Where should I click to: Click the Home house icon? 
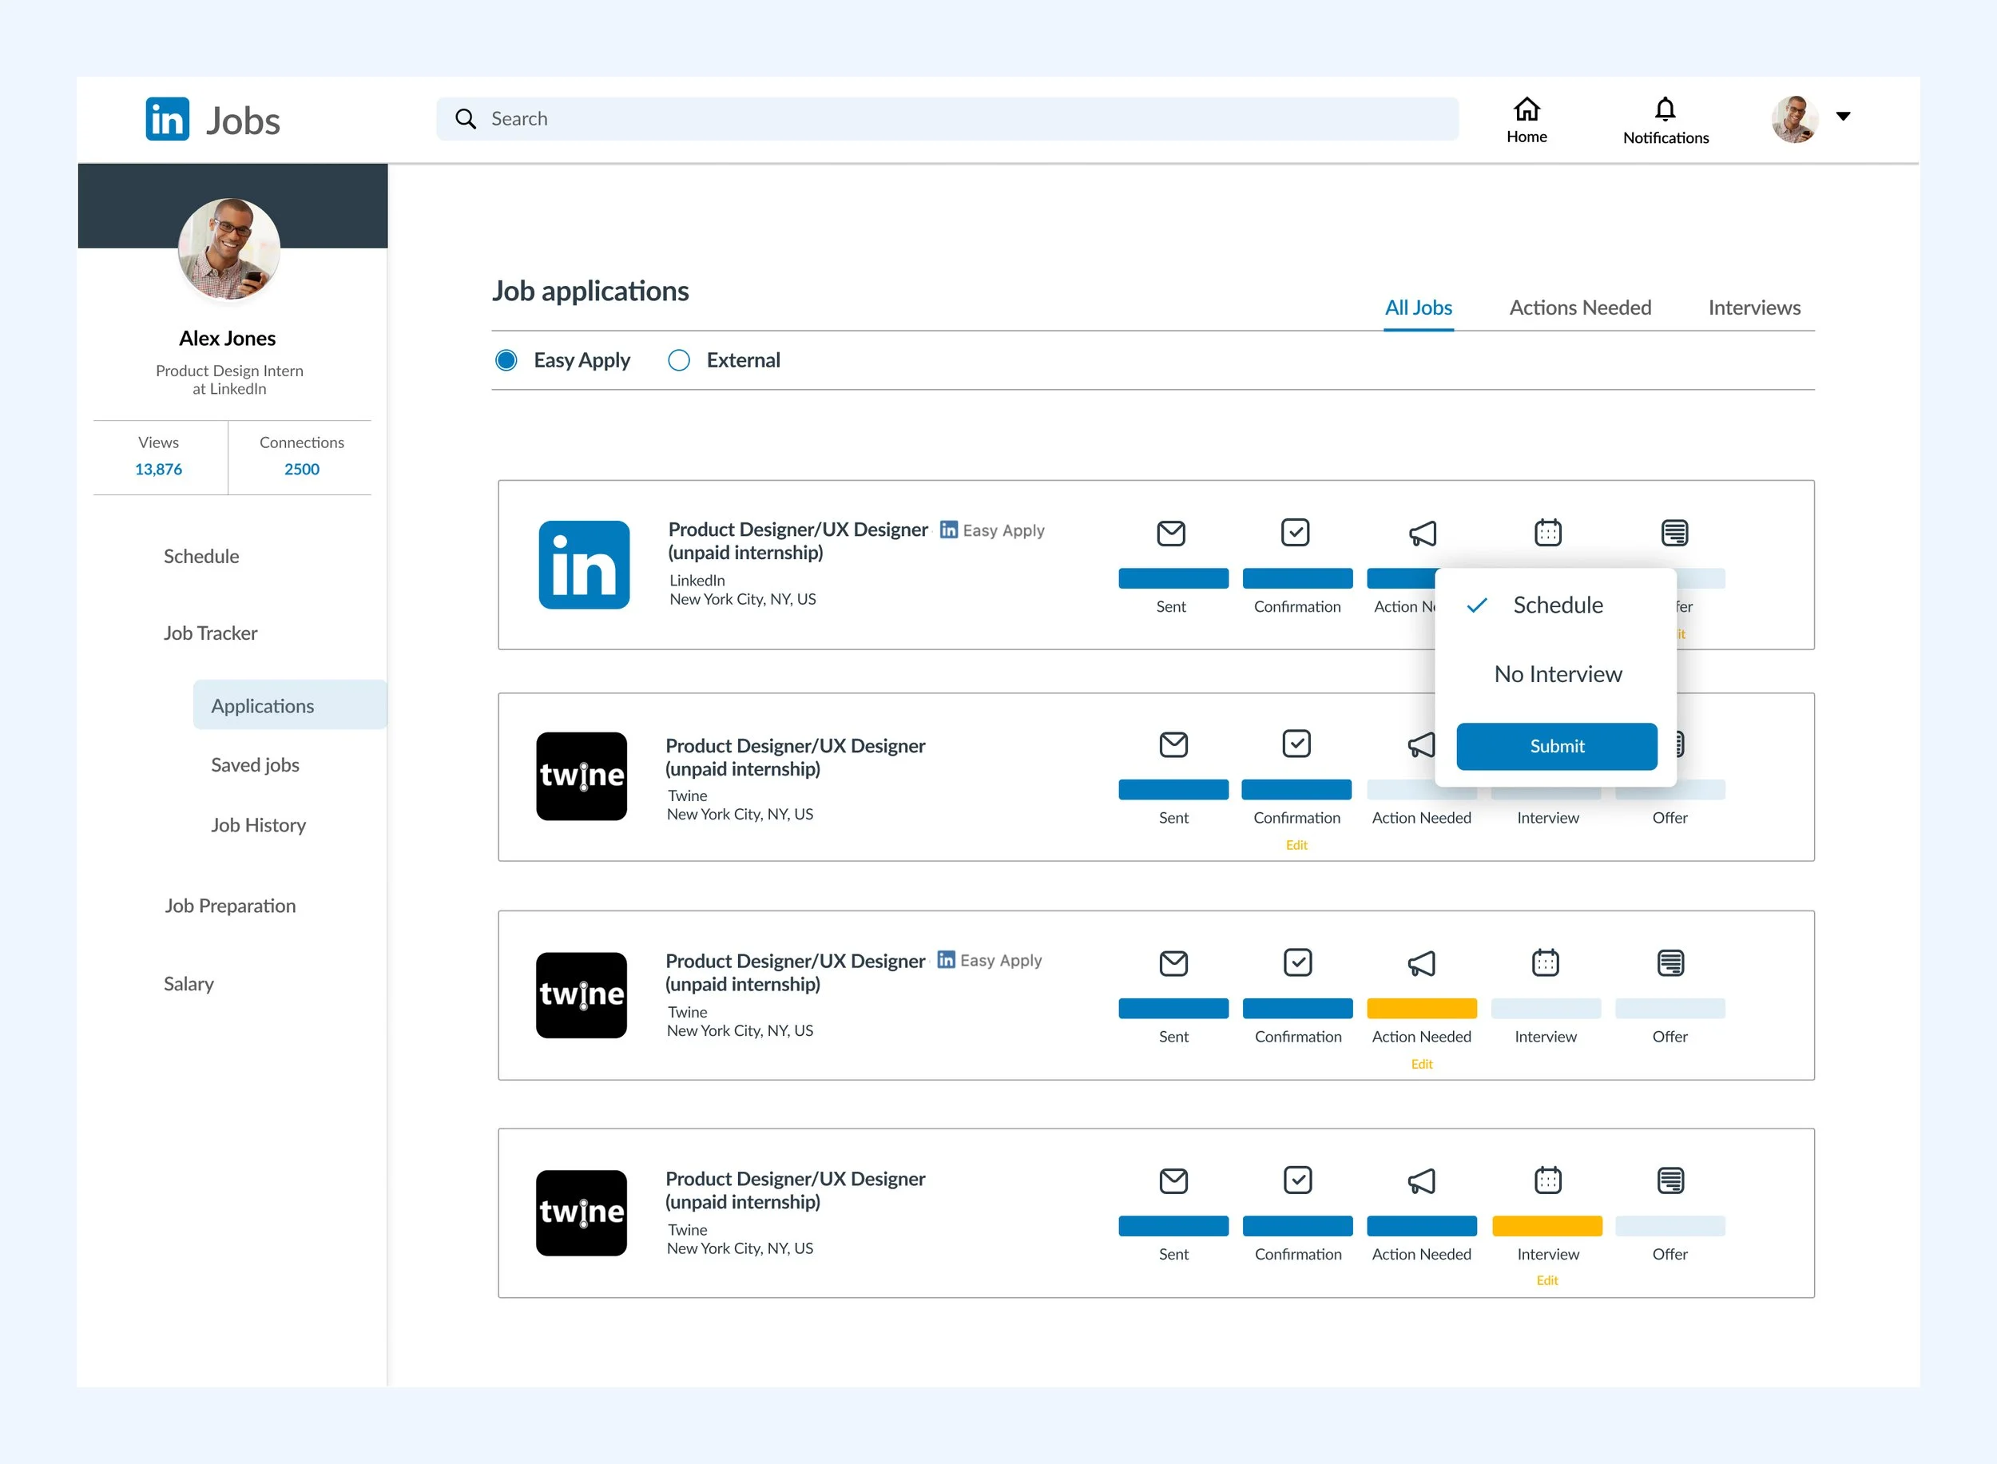pyautogui.click(x=1526, y=110)
